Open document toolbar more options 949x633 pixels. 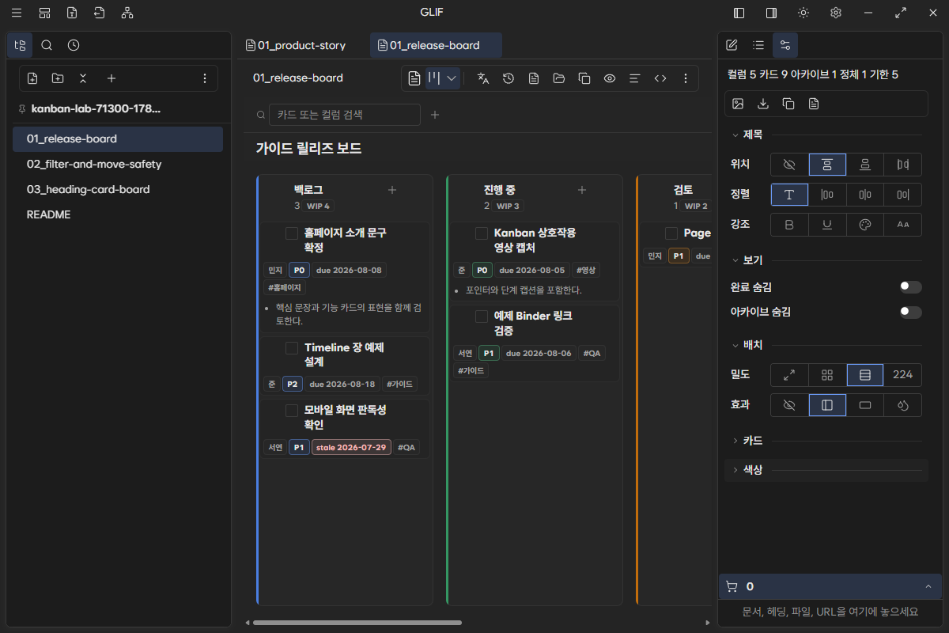click(686, 78)
